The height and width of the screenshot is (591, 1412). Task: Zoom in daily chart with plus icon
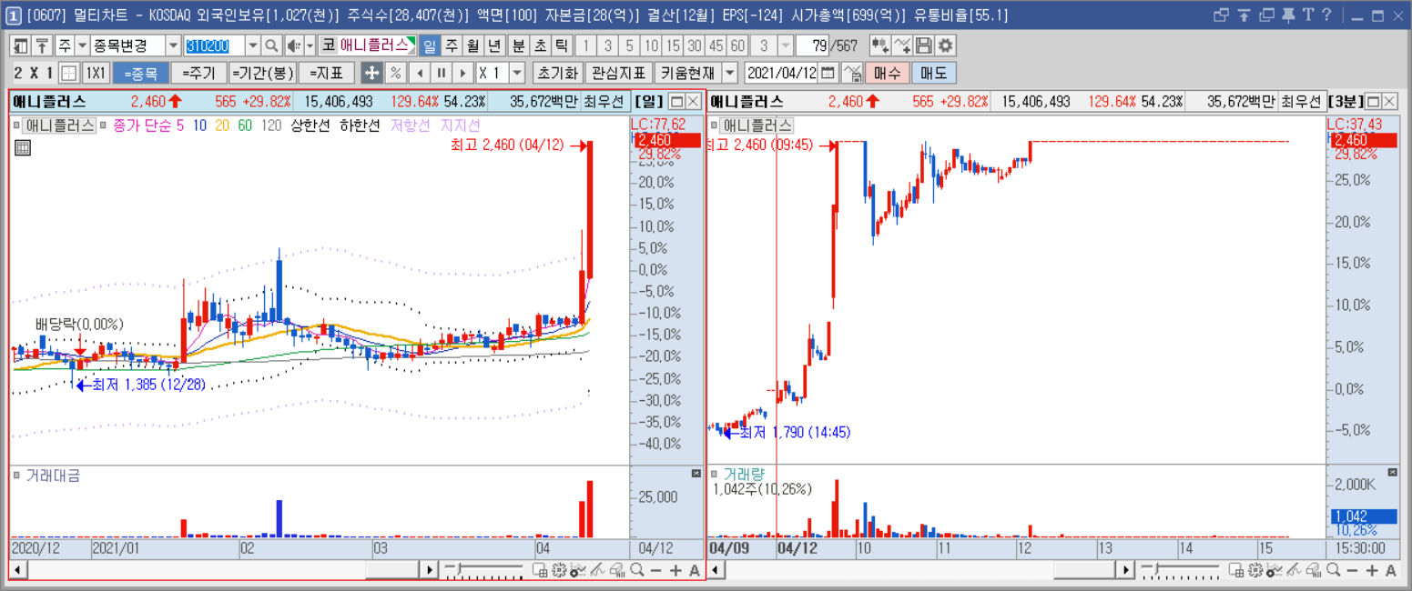[x=676, y=570]
